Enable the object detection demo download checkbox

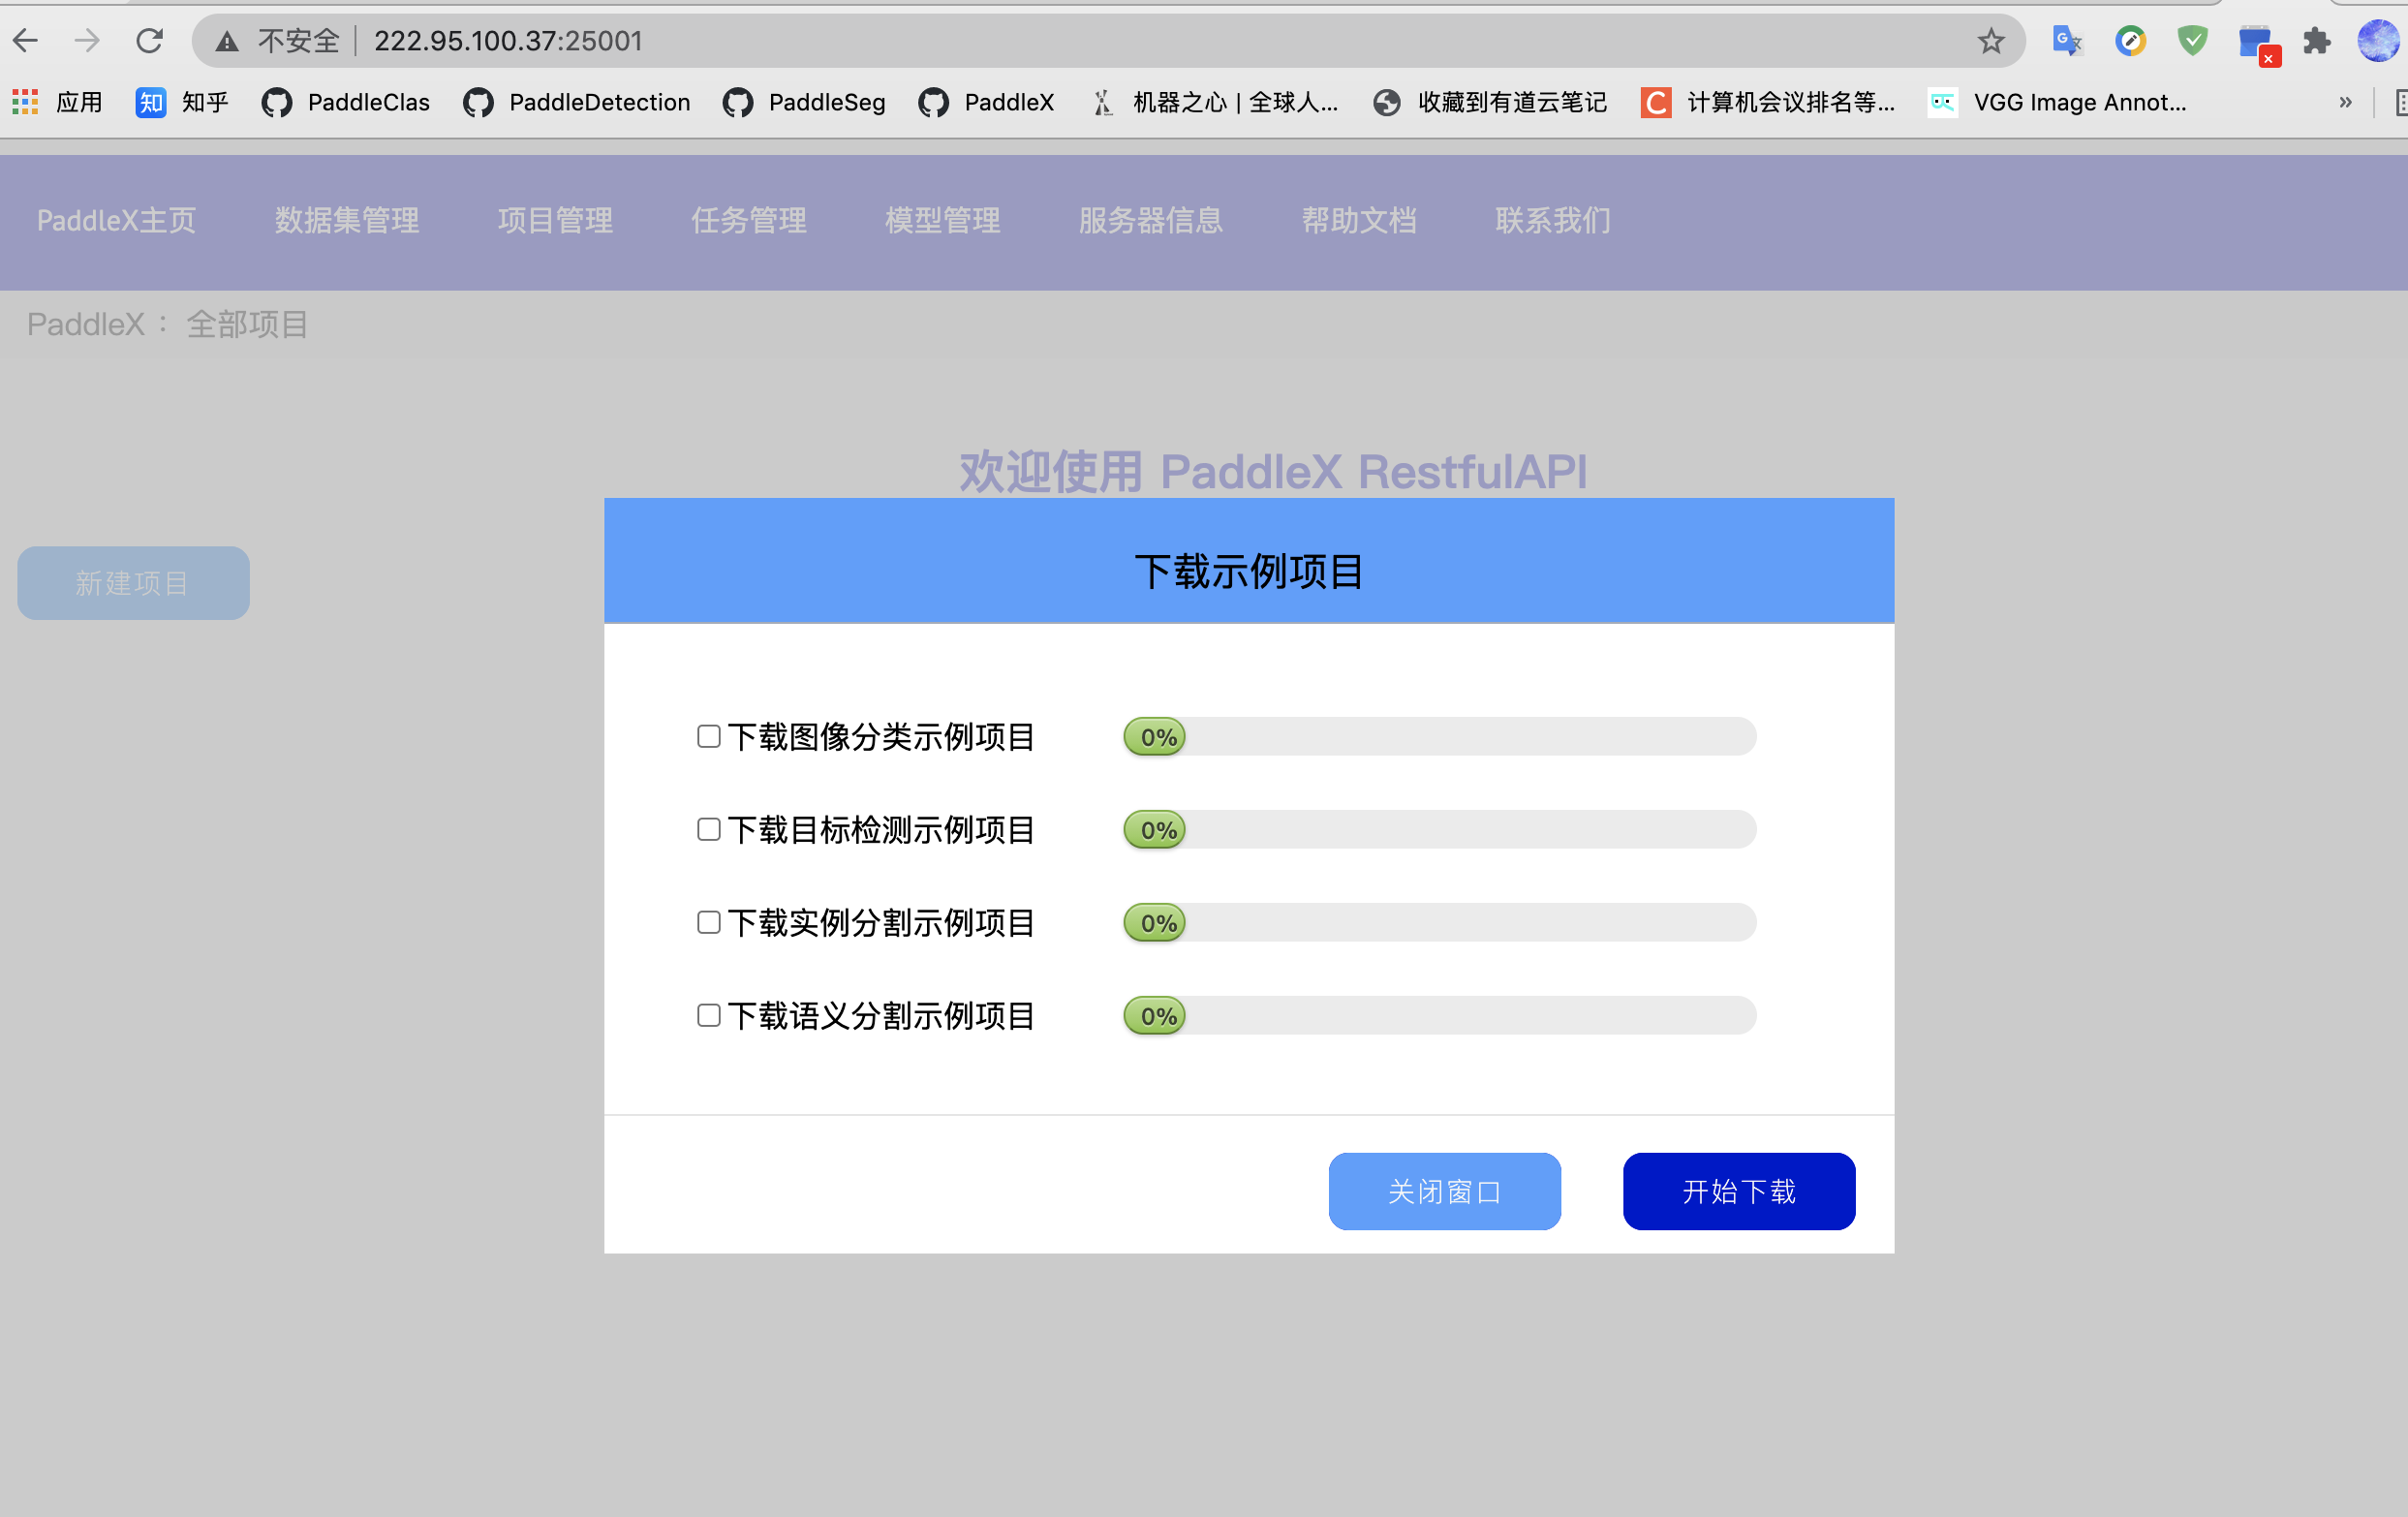(708, 830)
